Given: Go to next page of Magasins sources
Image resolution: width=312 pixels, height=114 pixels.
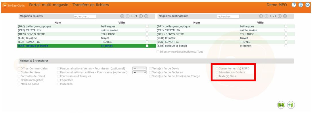Looking at the screenshot, I should pos(141,16).
